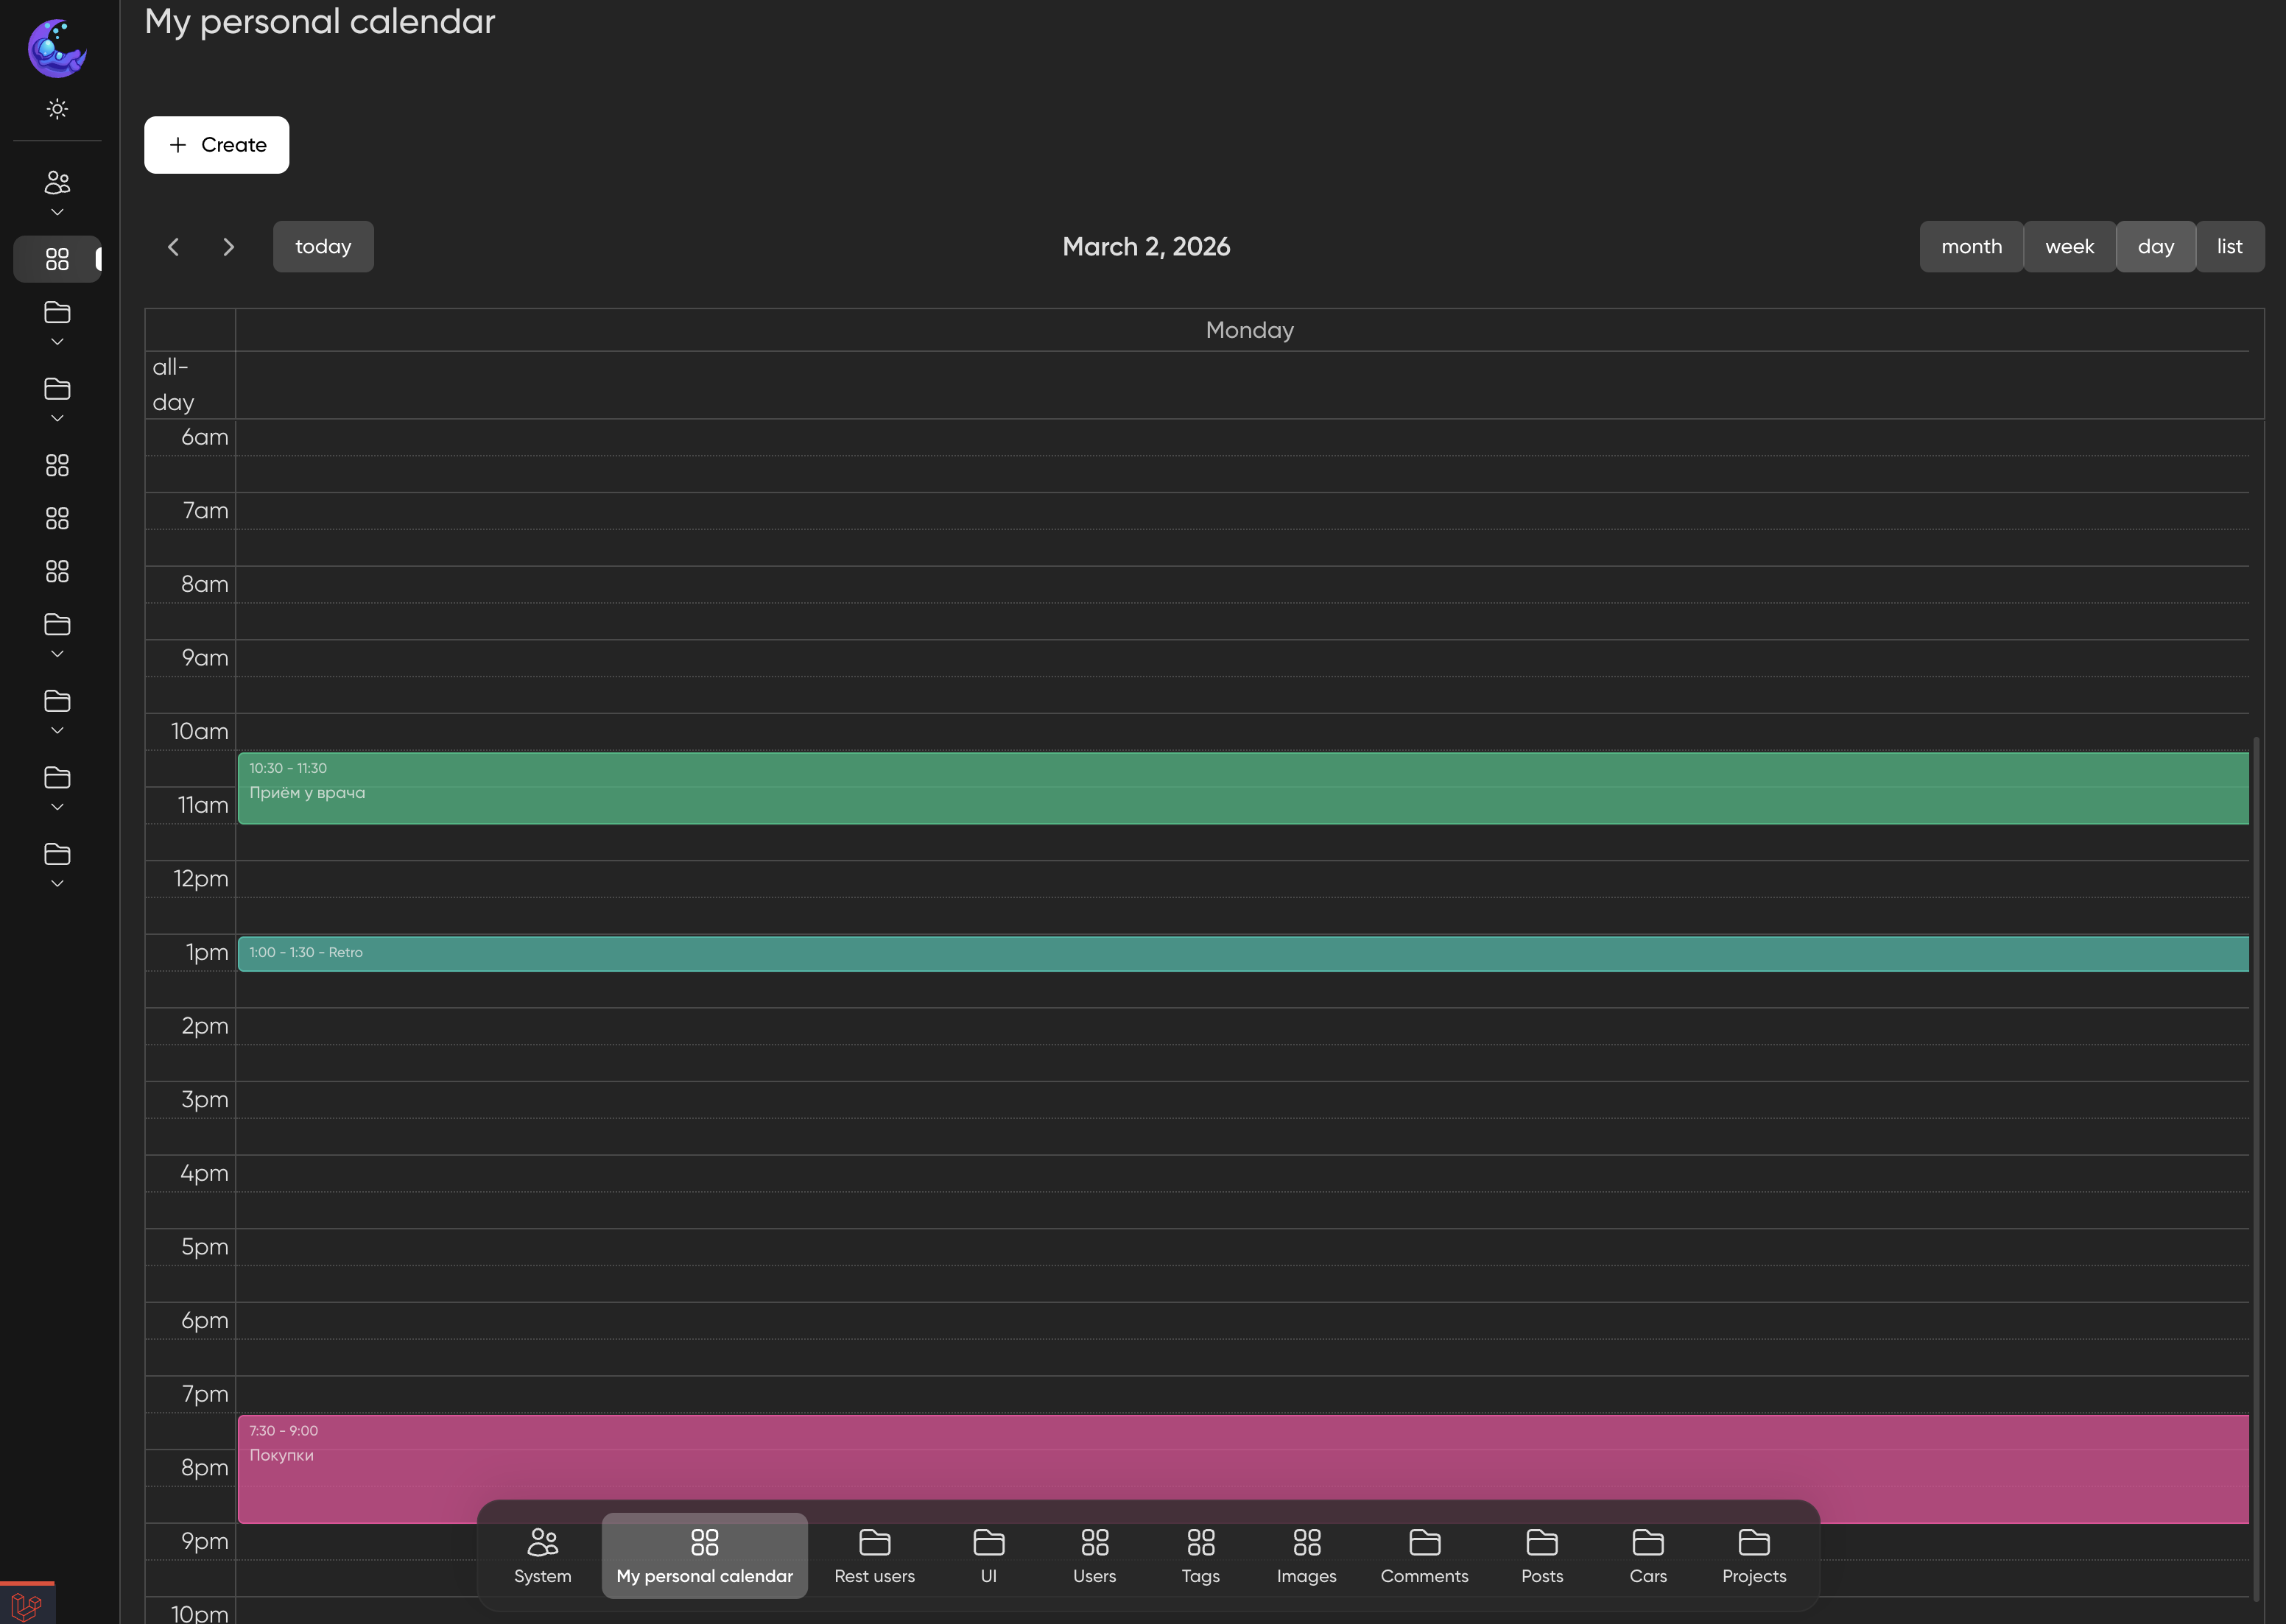Click the Laravel debug bar icon
Screen dimensions: 2286x1624
[27, 1605]
